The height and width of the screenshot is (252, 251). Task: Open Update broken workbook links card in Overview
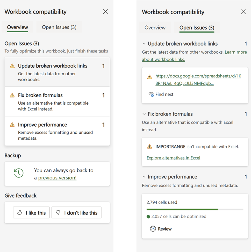(x=57, y=72)
